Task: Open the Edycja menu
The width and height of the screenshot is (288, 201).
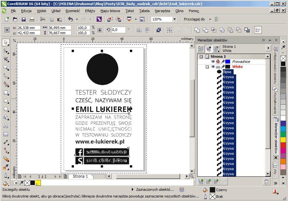Action: click(x=26, y=11)
